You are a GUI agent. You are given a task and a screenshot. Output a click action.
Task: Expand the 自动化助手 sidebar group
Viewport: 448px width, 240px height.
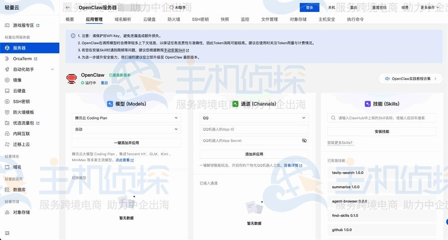(x=52, y=69)
